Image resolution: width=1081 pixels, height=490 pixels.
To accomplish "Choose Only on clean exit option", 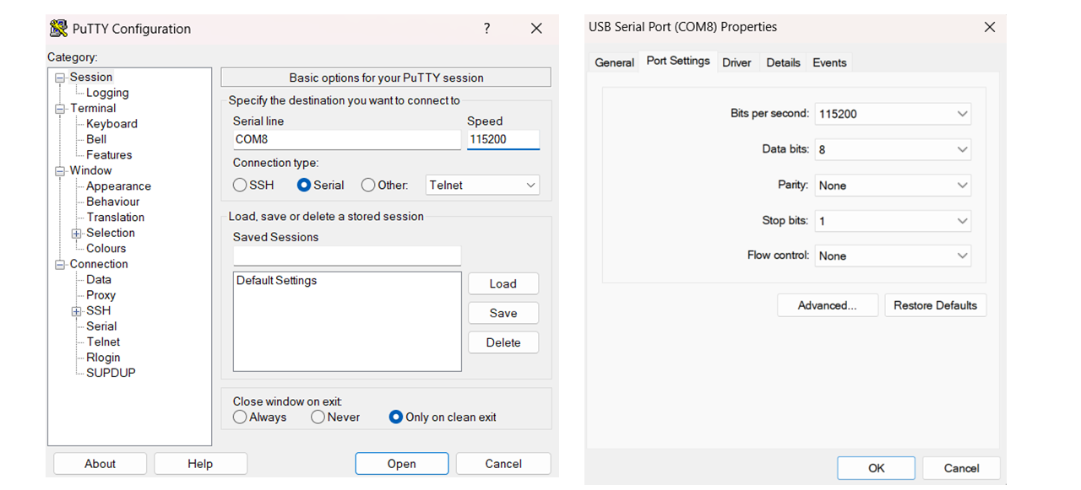I will tap(395, 417).
